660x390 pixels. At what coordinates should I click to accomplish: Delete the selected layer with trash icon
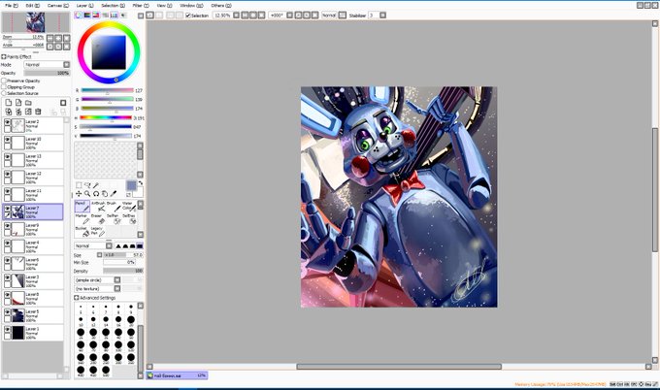click(38, 112)
